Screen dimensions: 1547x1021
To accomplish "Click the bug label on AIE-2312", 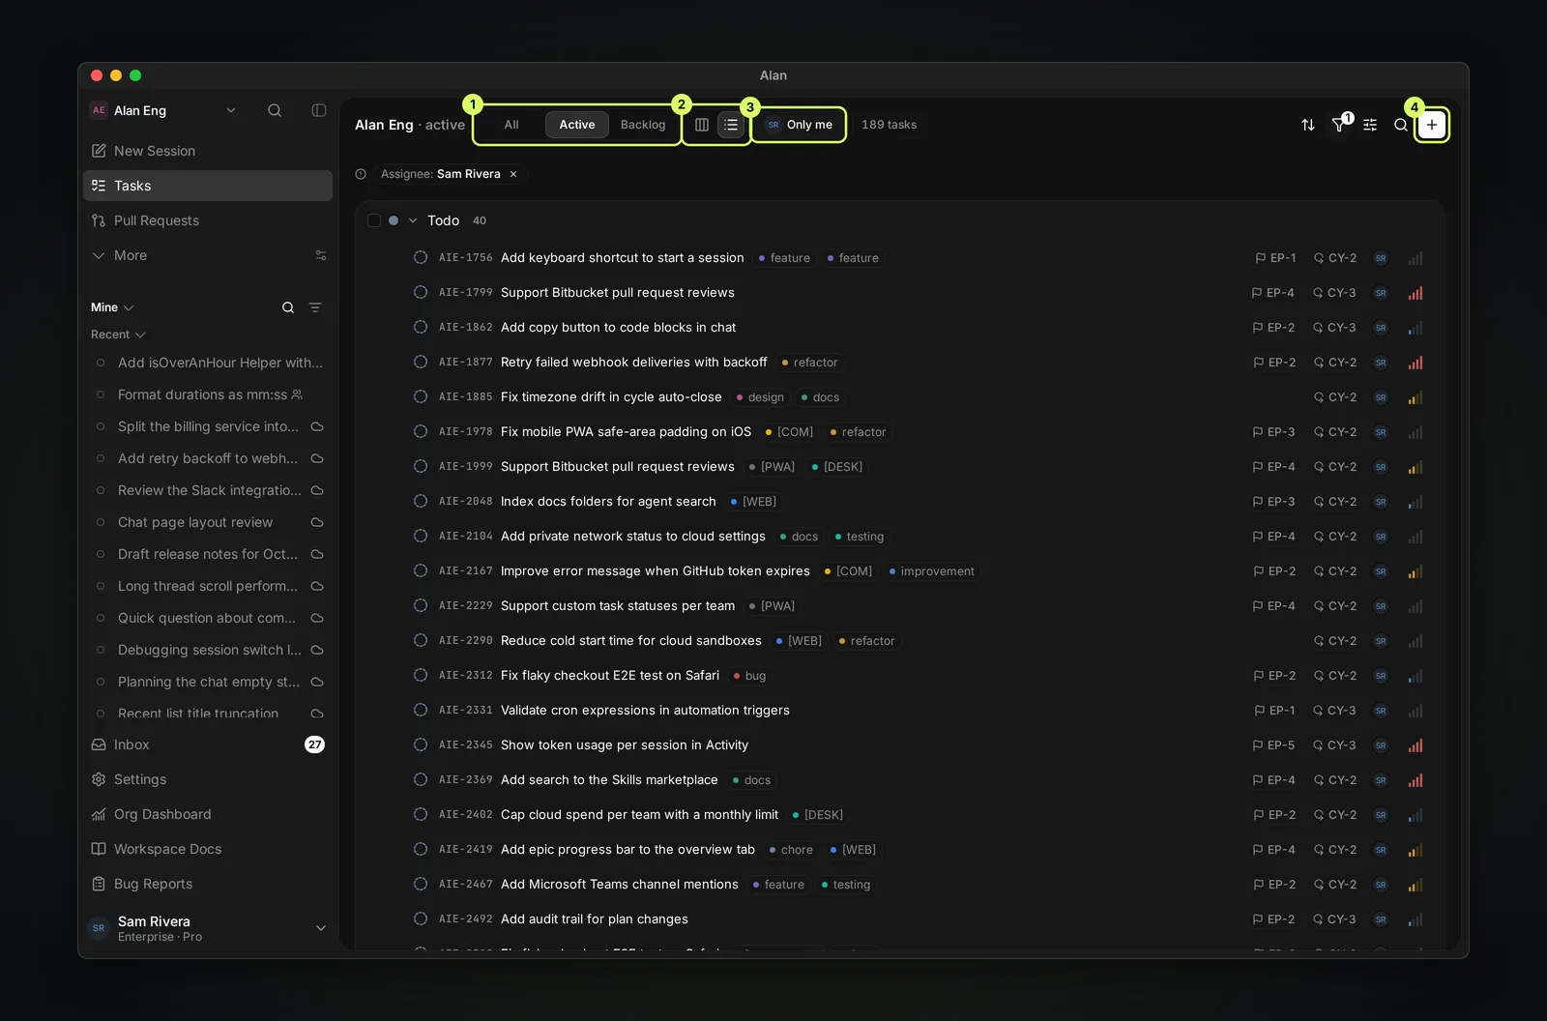I will coord(749,676).
